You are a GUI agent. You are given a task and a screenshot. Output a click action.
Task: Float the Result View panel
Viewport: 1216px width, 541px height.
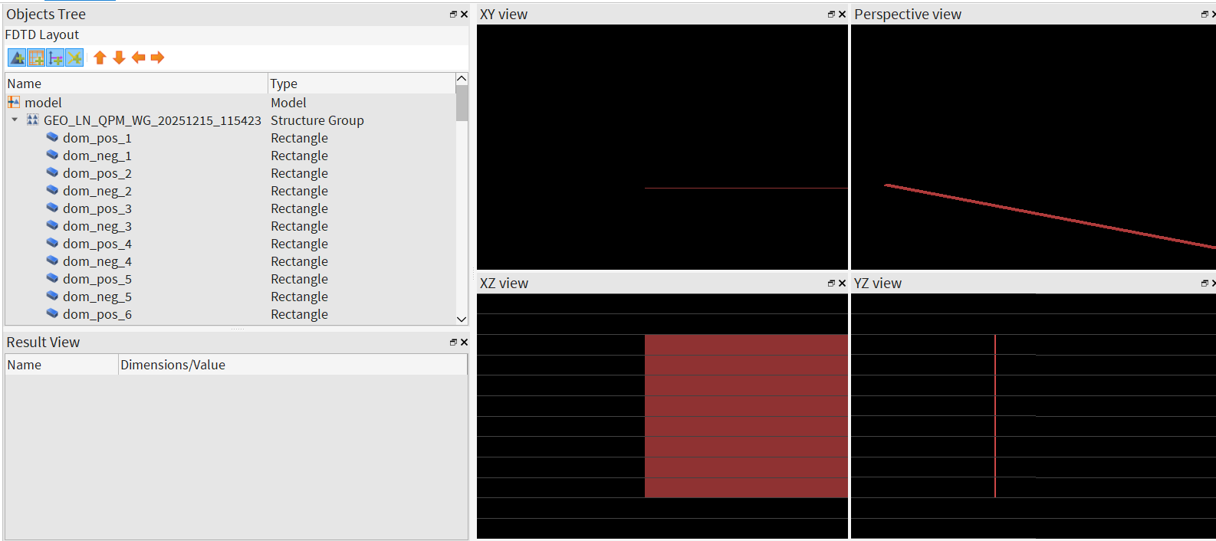453,343
